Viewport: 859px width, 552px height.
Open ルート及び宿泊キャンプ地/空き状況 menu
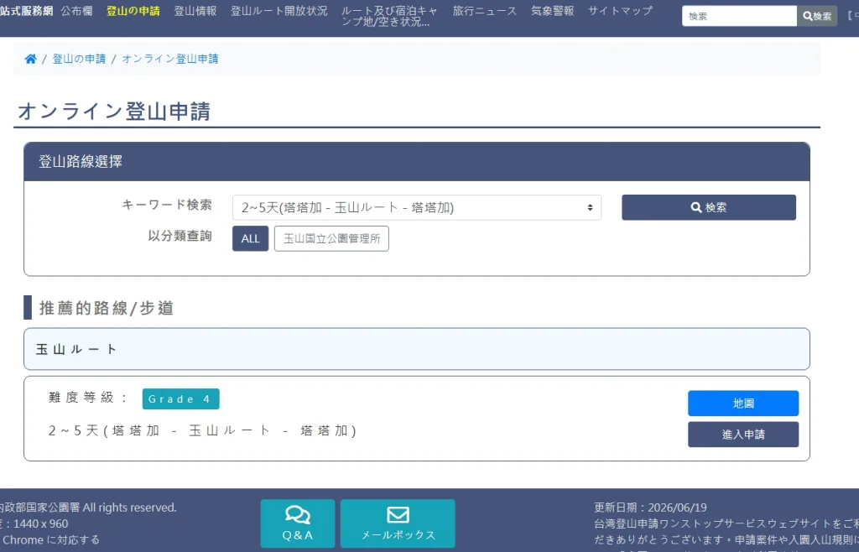pos(389,17)
